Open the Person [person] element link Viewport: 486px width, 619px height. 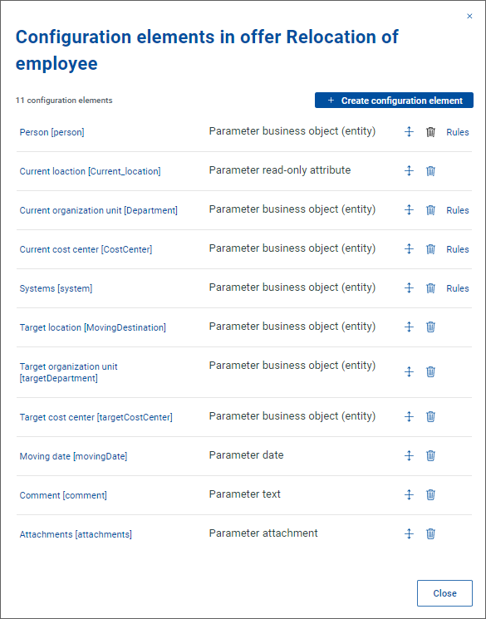[x=52, y=132]
